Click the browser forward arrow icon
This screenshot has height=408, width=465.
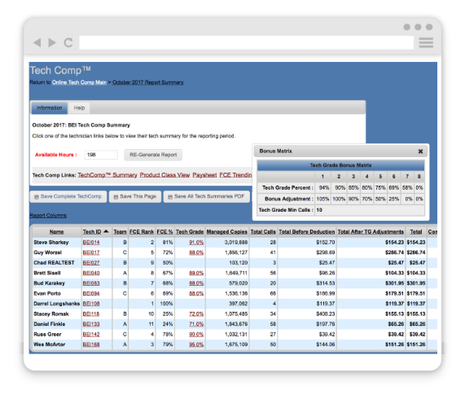[x=52, y=42]
